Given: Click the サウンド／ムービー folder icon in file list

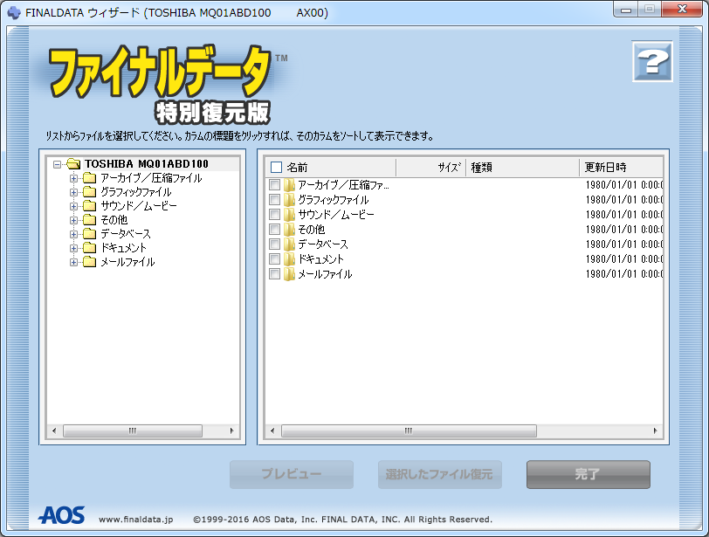Looking at the screenshot, I should pyautogui.click(x=290, y=215).
